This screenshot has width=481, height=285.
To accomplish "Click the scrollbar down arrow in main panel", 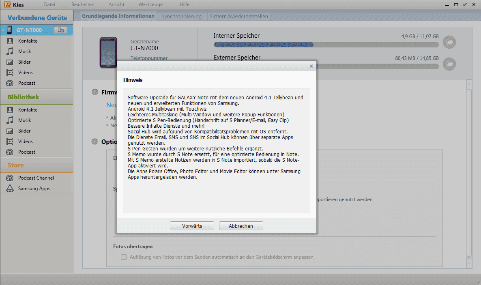I will click(469, 264).
